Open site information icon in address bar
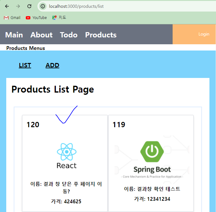 point(43,6)
